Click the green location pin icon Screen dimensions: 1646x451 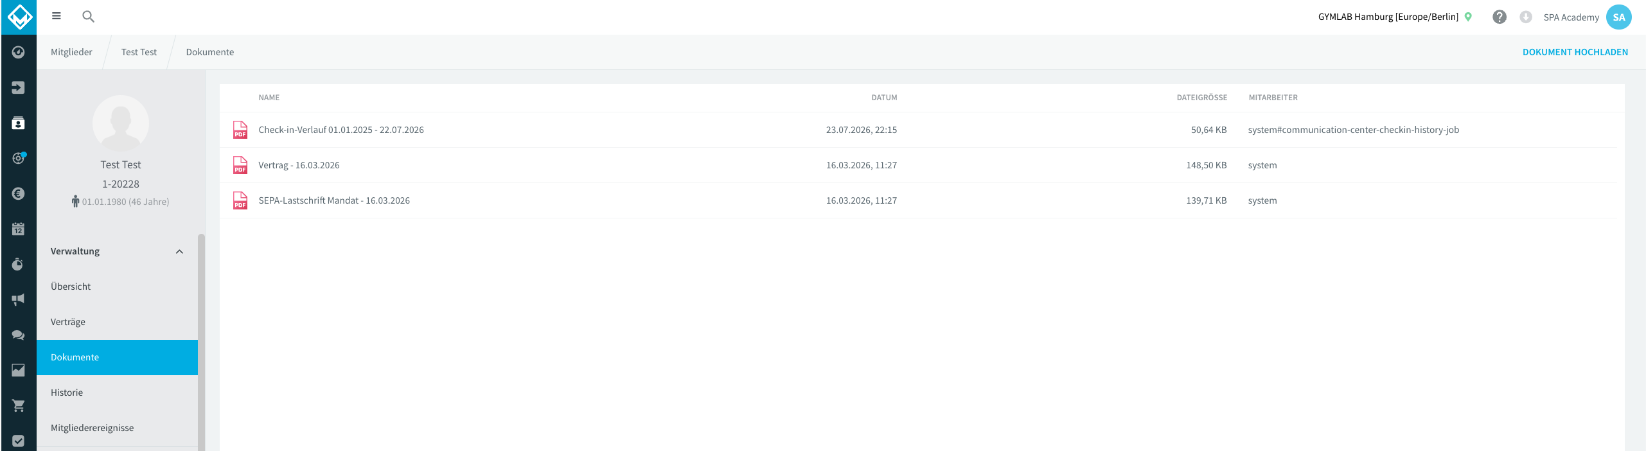click(x=1468, y=17)
